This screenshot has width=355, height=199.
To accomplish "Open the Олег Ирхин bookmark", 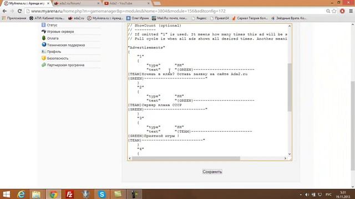I will point(138,18).
